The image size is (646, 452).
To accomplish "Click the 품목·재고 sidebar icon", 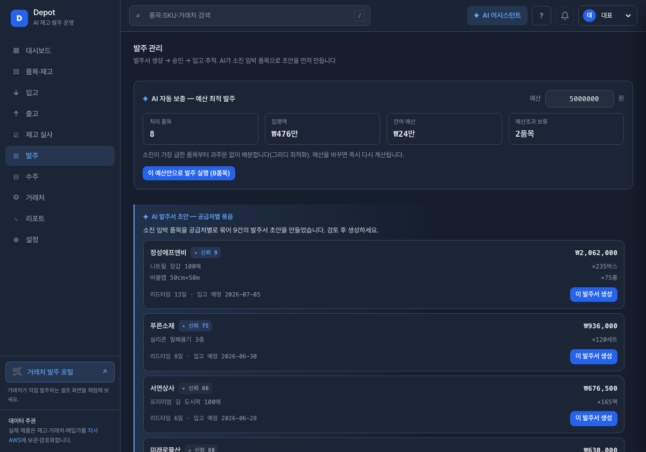I will click(x=16, y=72).
